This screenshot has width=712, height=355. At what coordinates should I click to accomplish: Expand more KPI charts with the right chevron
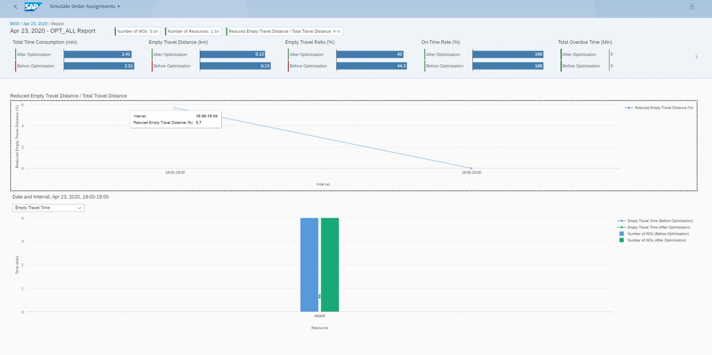(x=696, y=56)
